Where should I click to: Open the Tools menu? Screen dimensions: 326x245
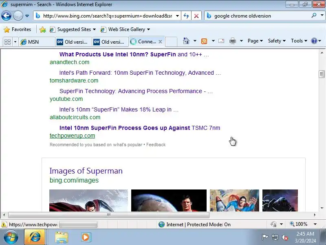(x=299, y=41)
